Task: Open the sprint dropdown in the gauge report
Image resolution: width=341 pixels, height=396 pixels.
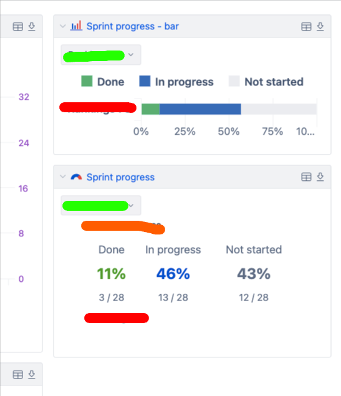Action: pyautogui.click(x=101, y=205)
